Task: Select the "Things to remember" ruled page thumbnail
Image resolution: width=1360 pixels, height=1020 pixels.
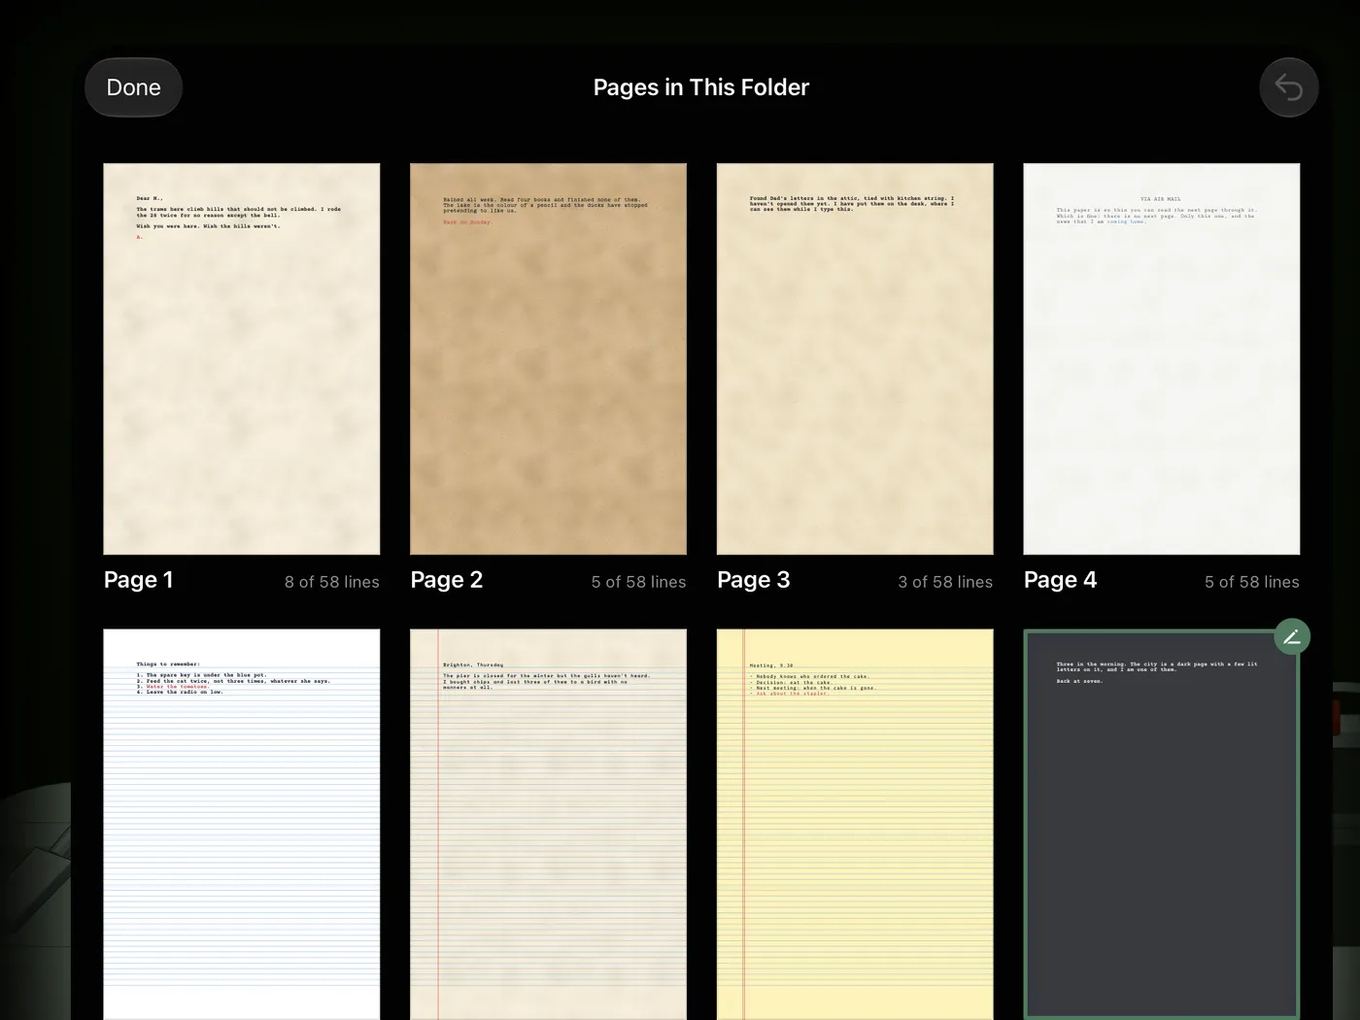Action: pyautogui.click(x=242, y=824)
